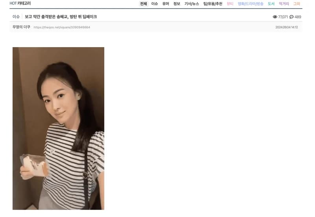Image resolution: width=315 pixels, height=217 pixels.
Task: Click the 489 comment count
Action: (x=298, y=17)
